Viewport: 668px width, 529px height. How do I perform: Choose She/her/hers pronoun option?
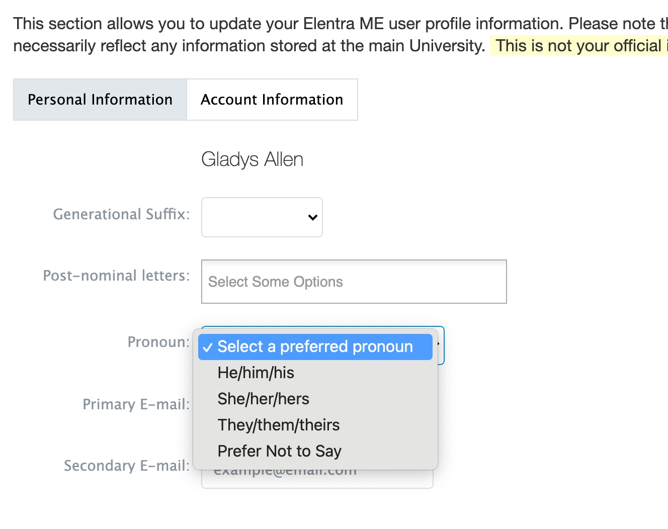(263, 399)
